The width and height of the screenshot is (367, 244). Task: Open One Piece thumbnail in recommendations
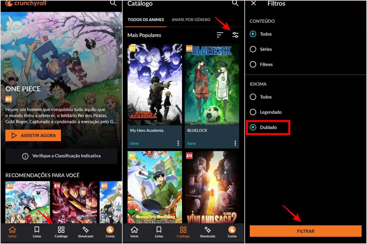28,202
